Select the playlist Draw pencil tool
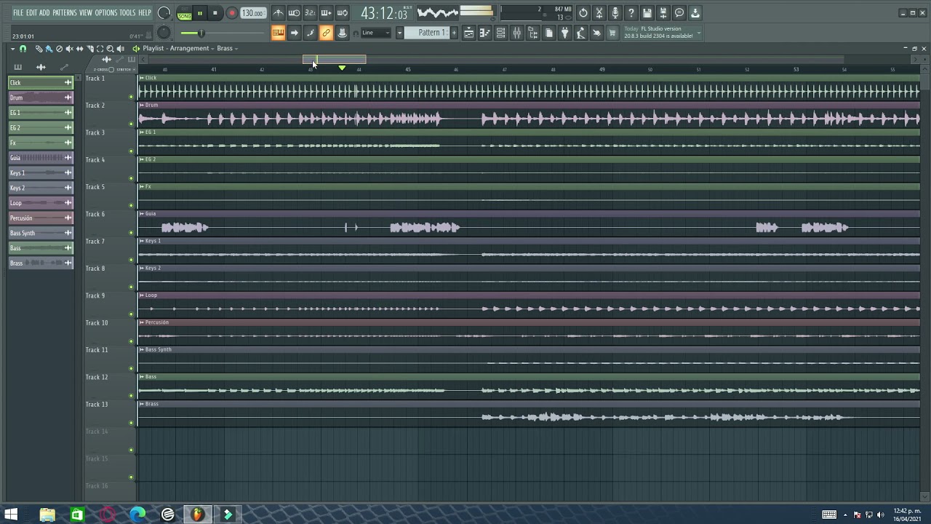The height and width of the screenshot is (524, 931). tap(39, 49)
